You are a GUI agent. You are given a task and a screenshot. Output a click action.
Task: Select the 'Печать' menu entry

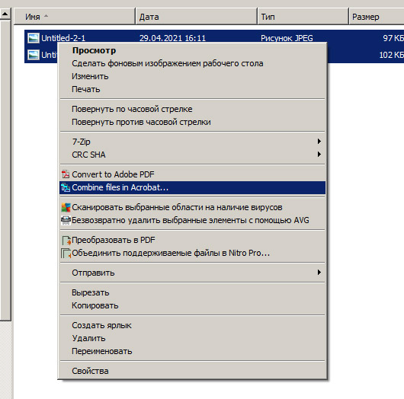point(192,89)
